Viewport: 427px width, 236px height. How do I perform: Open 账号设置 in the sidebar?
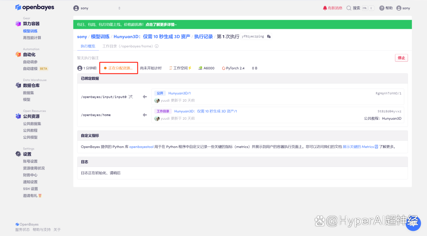[x=30, y=161]
